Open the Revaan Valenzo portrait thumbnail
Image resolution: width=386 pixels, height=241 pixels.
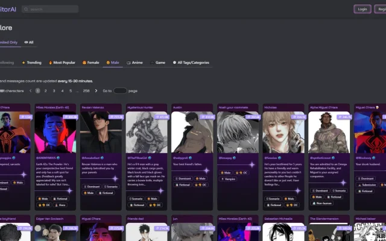[x=101, y=133]
